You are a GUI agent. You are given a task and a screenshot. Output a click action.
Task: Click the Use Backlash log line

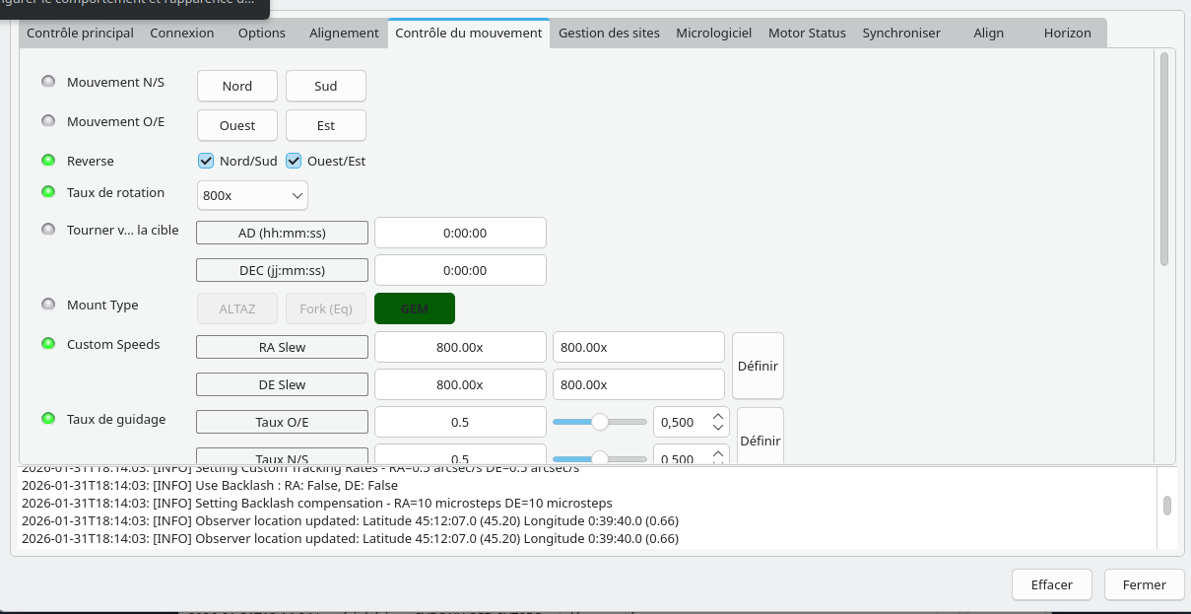[x=210, y=485]
